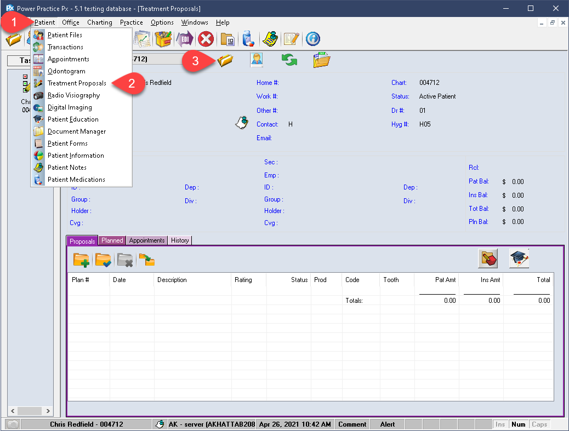
Task: Switch to the Proposals tab
Action: coord(82,241)
